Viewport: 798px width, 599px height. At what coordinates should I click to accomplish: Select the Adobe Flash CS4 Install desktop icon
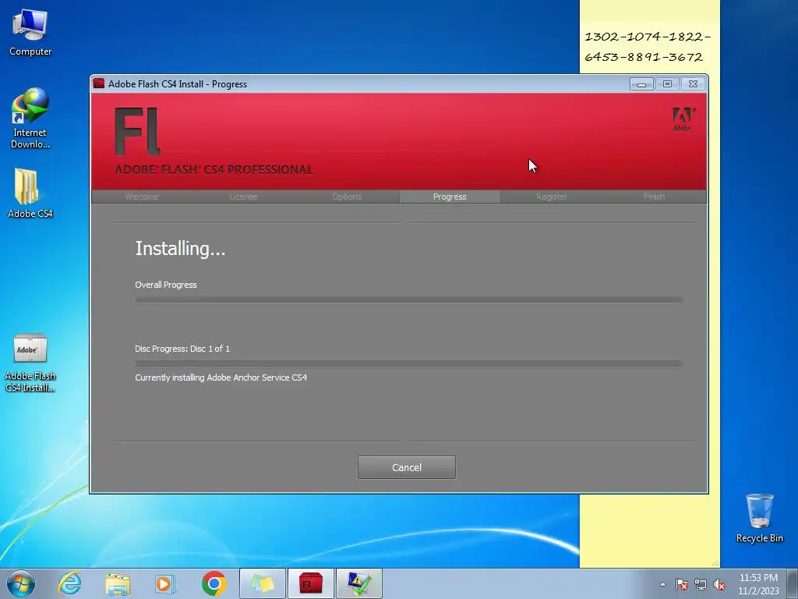[30, 363]
